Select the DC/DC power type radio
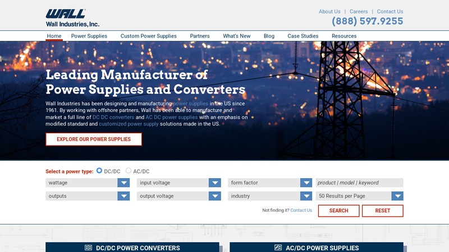Image resolution: width=449 pixels, height=252 pixels. coord(99,171)
